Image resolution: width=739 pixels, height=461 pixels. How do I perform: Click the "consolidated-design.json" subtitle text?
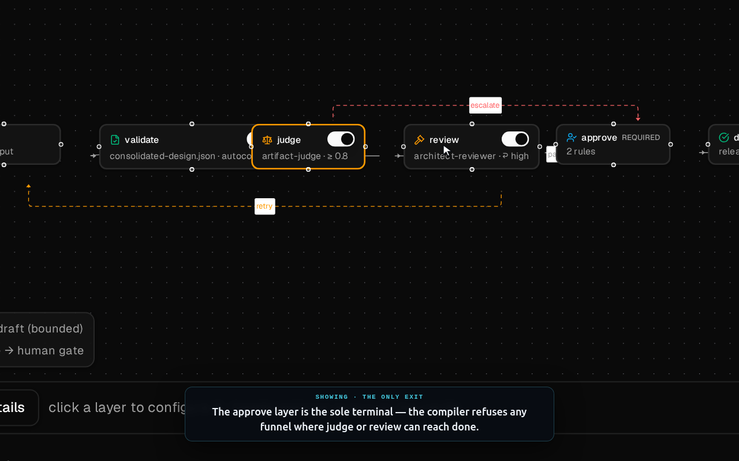pos(163,156)
